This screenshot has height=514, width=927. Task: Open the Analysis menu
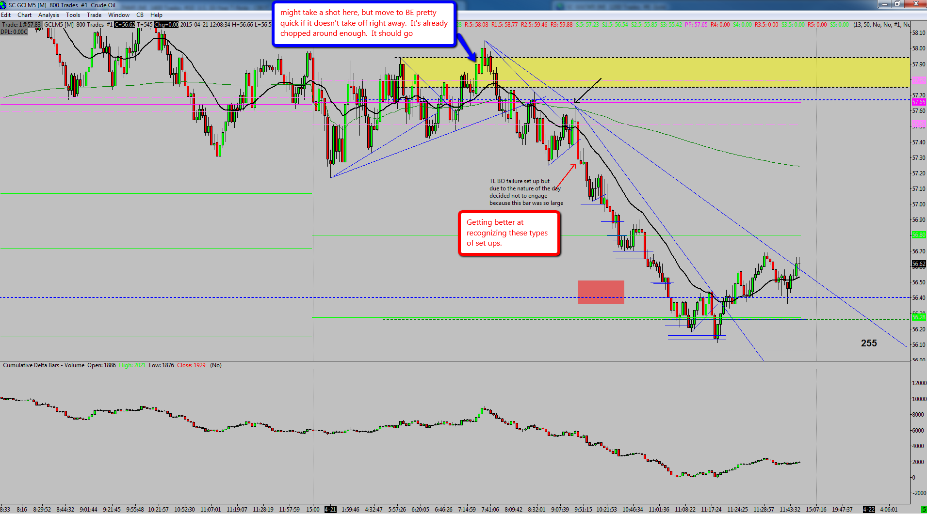coord(49,15)
